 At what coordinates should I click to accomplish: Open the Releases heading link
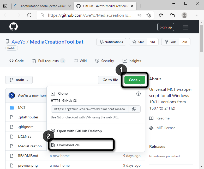point(157,147)
